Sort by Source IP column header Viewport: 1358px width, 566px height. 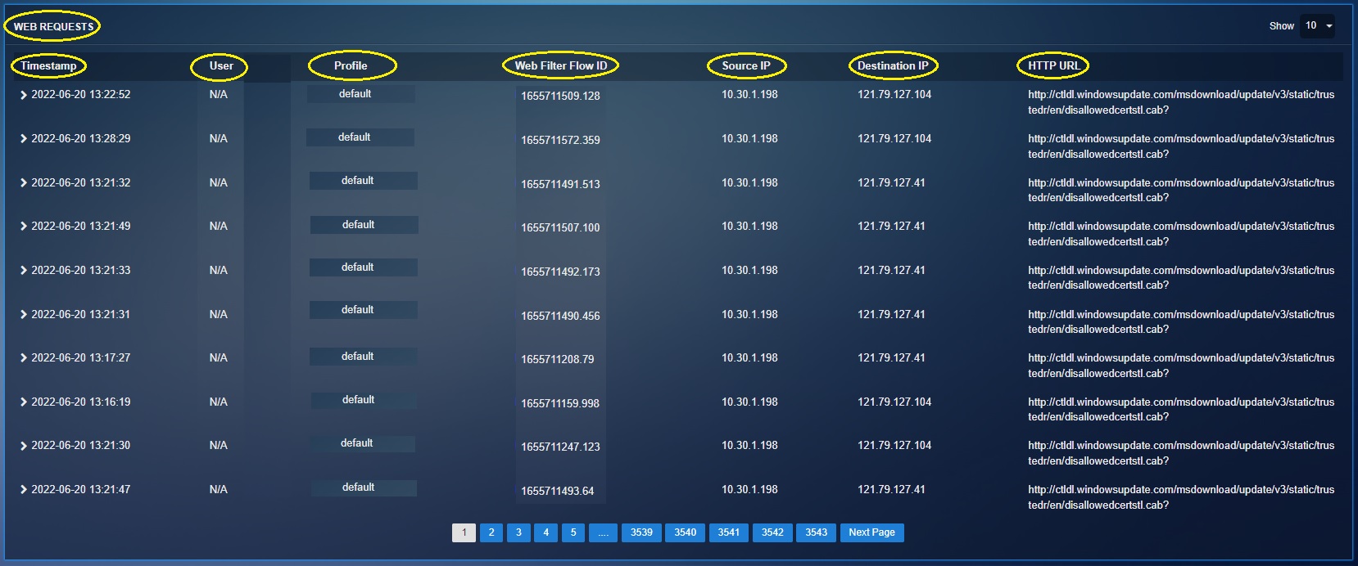(x=746, y=65)
